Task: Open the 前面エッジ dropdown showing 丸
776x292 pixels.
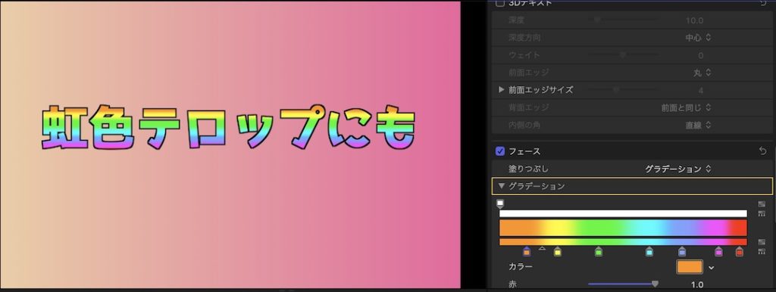Action: pos(702,73)
